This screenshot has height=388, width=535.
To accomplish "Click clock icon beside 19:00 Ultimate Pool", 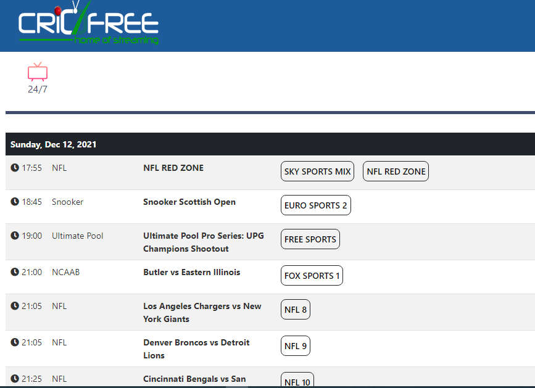I will [15, 235].
